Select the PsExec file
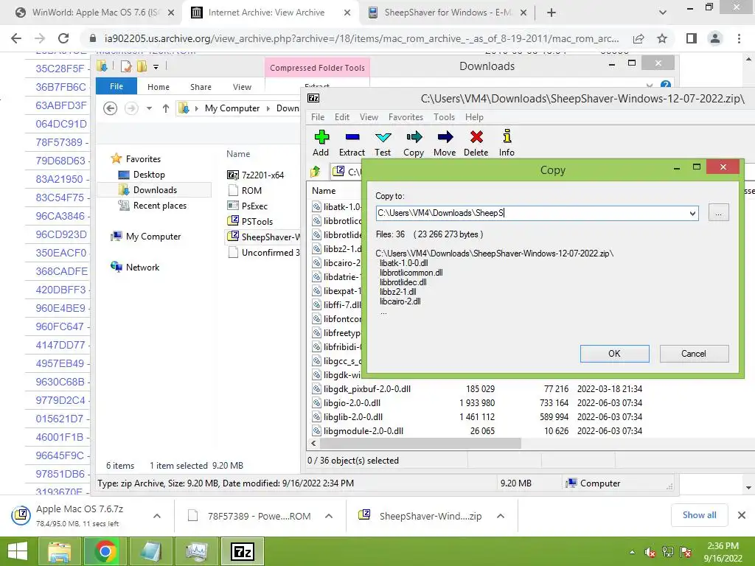The width and height of the screenshot is (755, 566). coord(254,206)
